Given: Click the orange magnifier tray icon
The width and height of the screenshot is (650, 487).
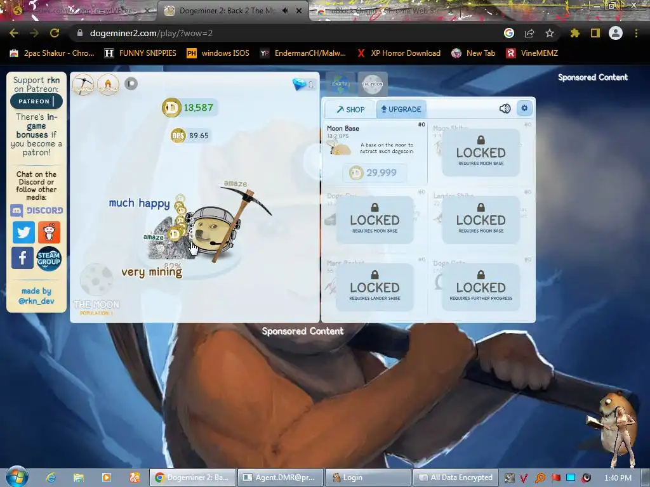Looking at the screenshot, I should tap(540, 478).
